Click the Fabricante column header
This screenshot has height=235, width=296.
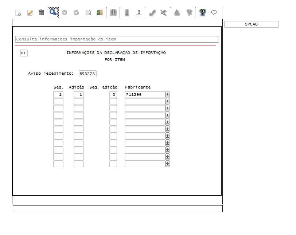point(138,87)
